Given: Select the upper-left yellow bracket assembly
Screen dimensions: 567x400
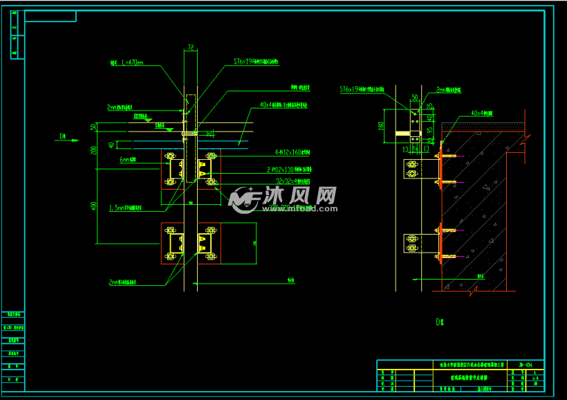Looking at the screenshot, I should click(173, 168).
